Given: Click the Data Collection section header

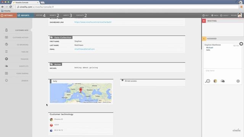Looking at the screenshot, I should [61, 37].
